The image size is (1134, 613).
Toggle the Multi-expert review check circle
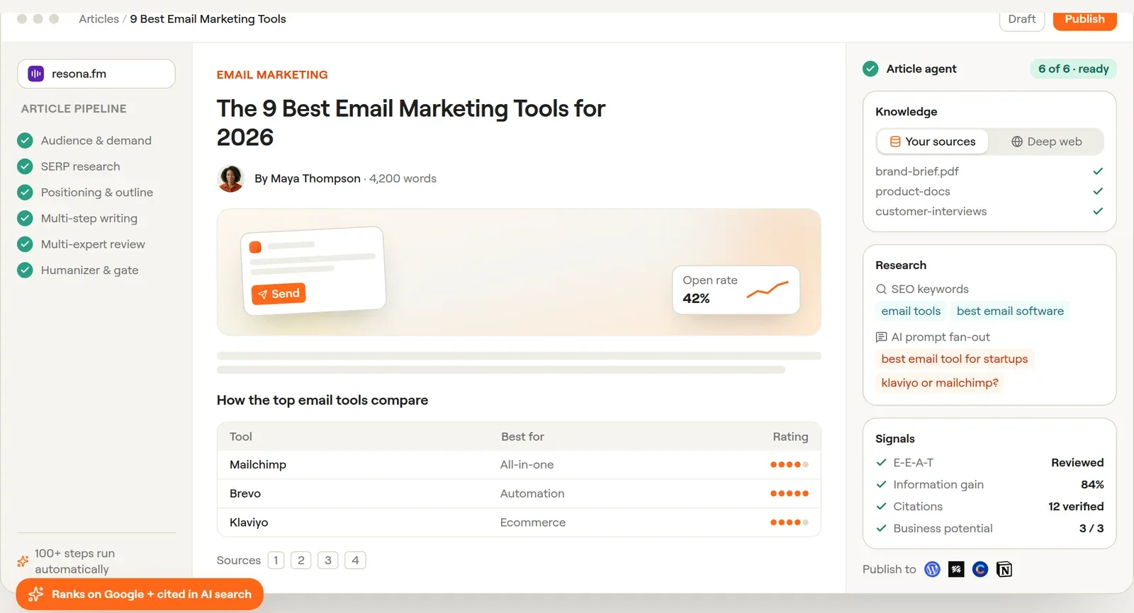pos(25,244)
